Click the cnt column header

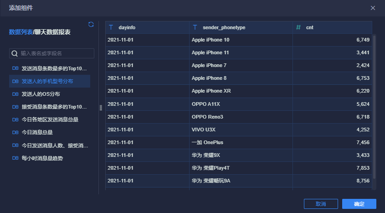(332, 27)
